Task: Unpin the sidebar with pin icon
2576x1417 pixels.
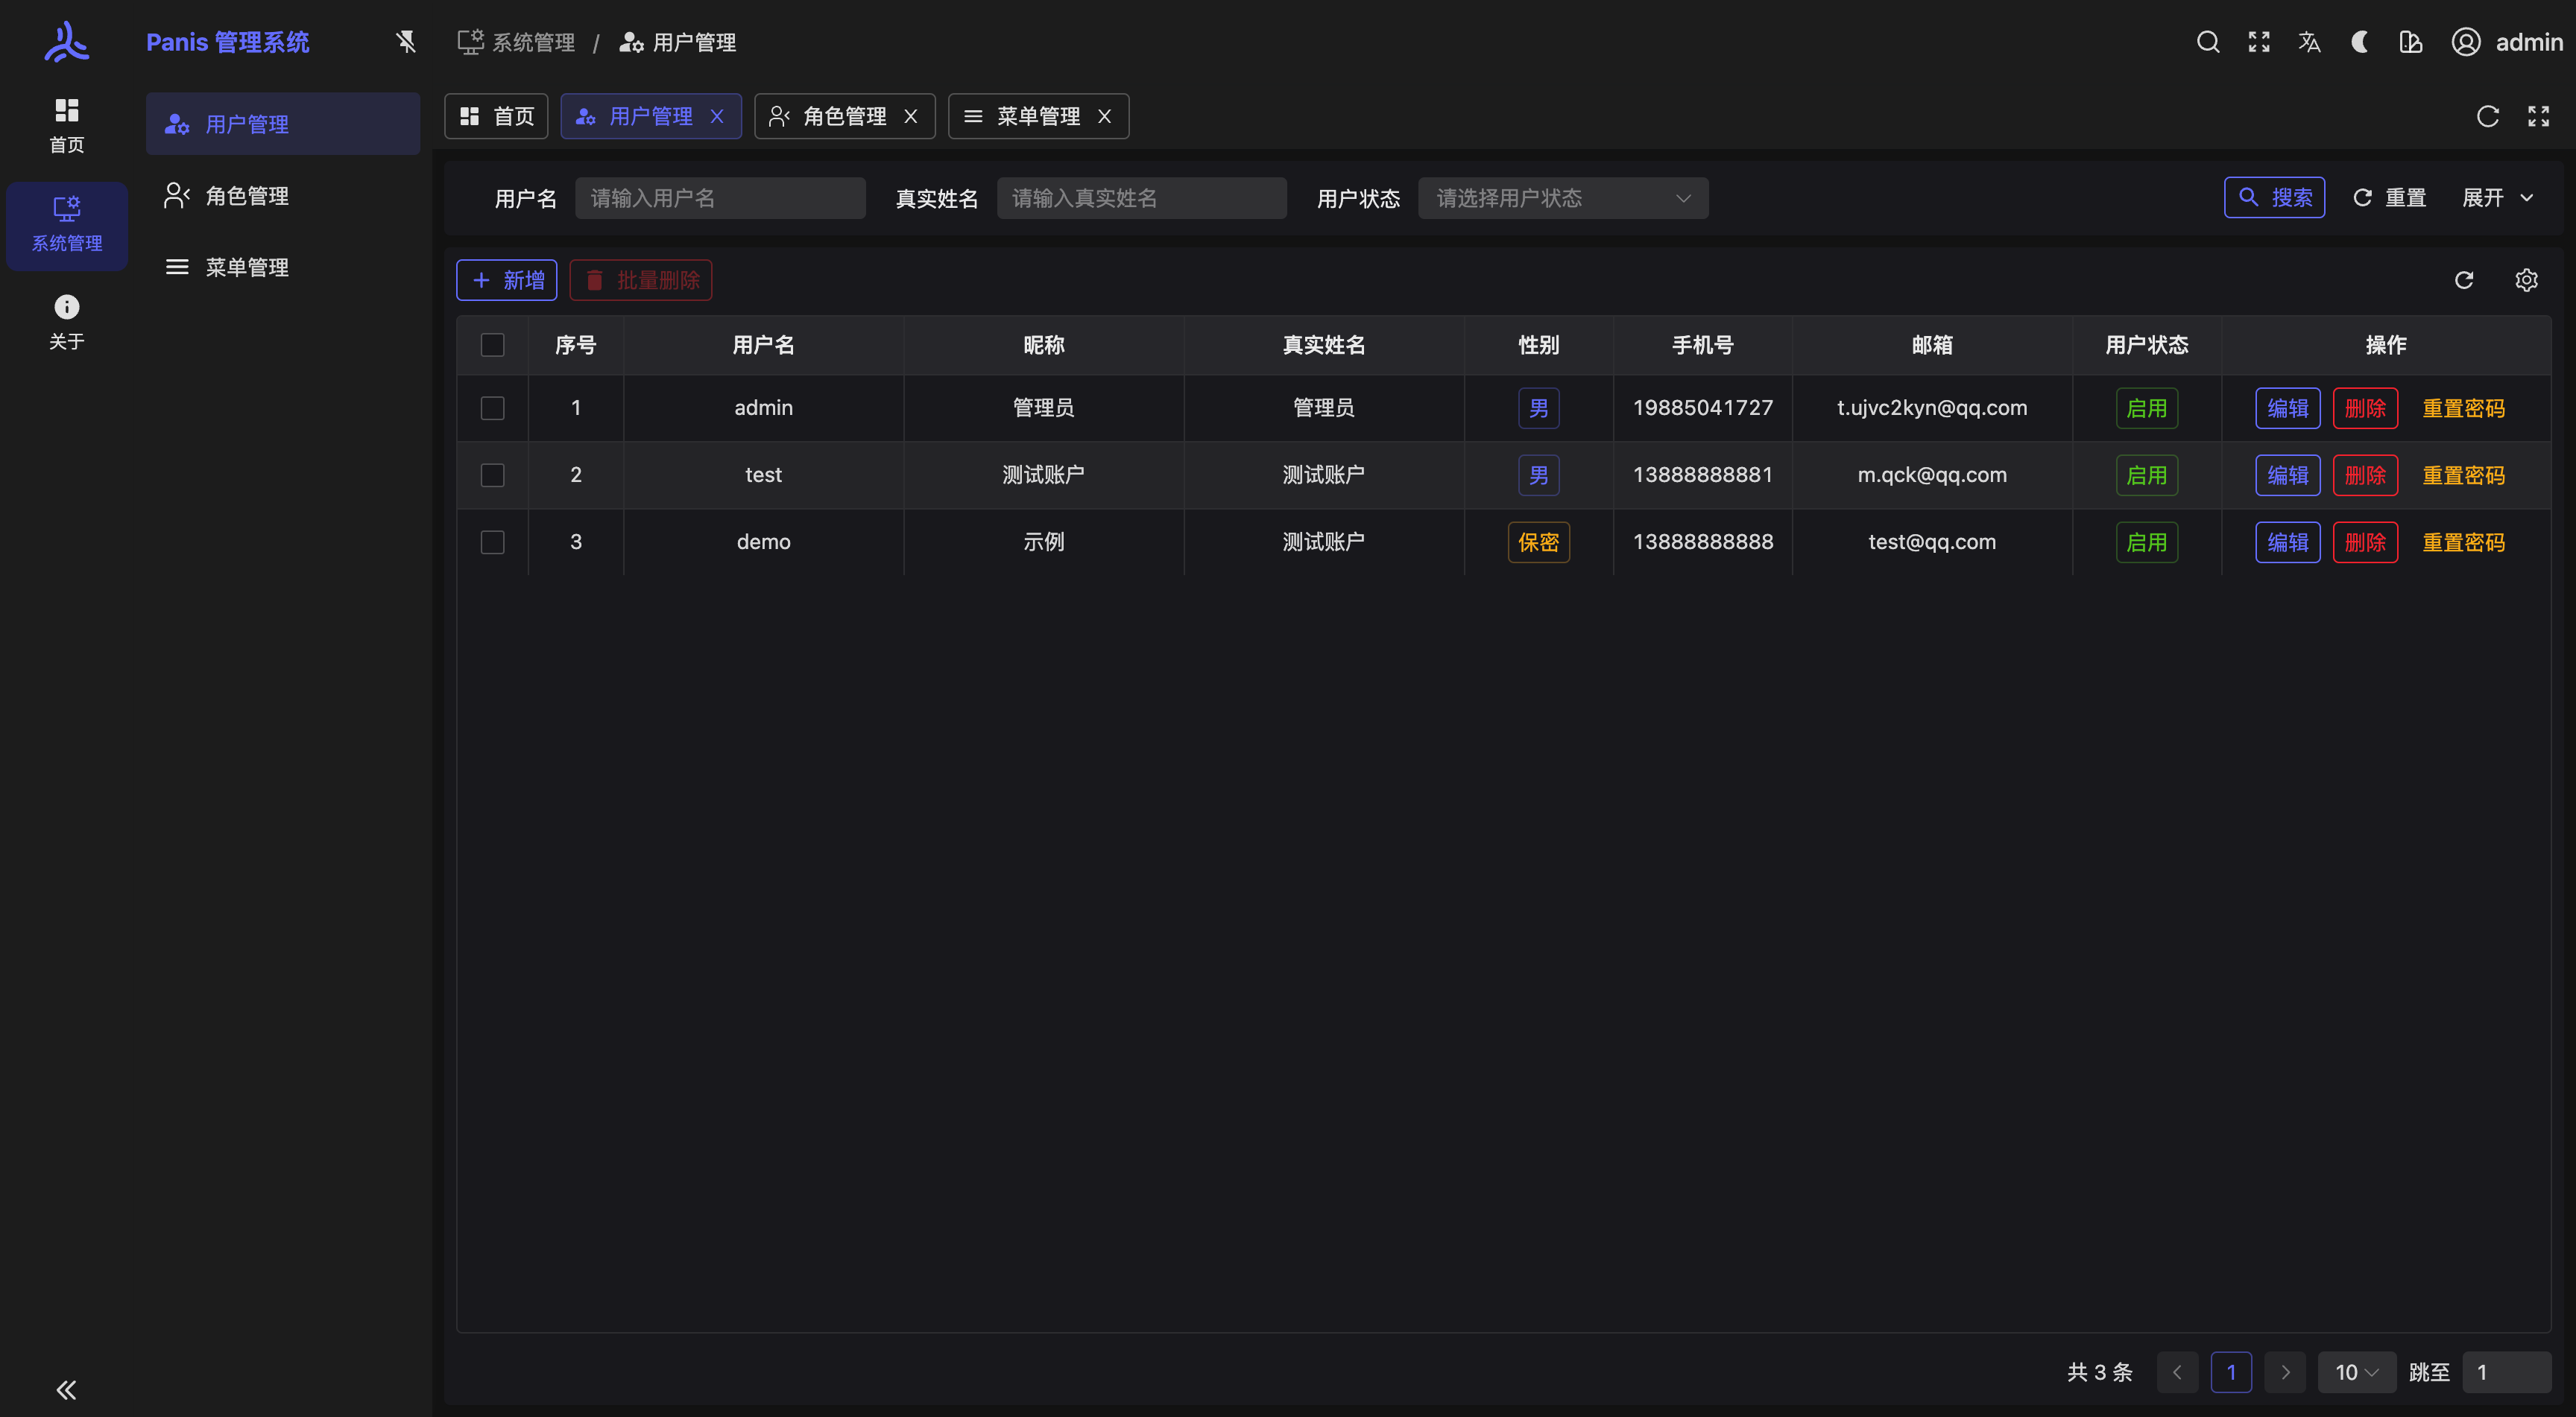Action: click(x=405, y=42)
